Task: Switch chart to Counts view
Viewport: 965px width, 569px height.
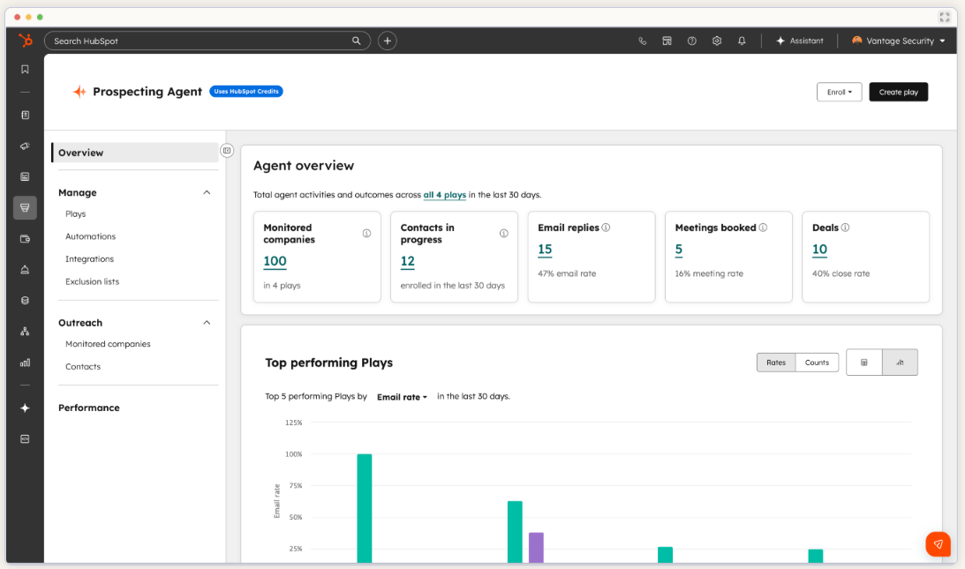Action: click(818, 363)
